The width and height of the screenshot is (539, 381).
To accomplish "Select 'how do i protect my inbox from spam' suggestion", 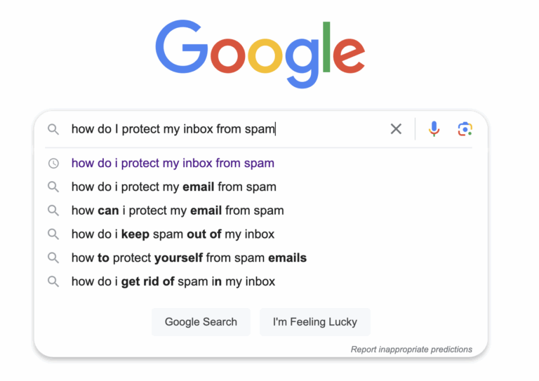I will 173,163.
